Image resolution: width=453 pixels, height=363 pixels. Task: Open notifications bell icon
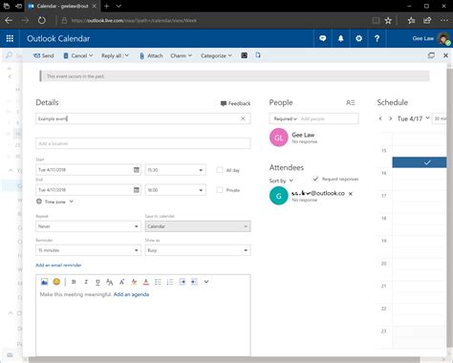coord(340,38)
